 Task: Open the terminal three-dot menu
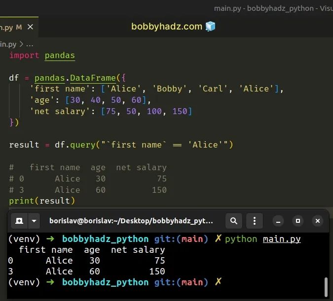click(x=255, y=221)
